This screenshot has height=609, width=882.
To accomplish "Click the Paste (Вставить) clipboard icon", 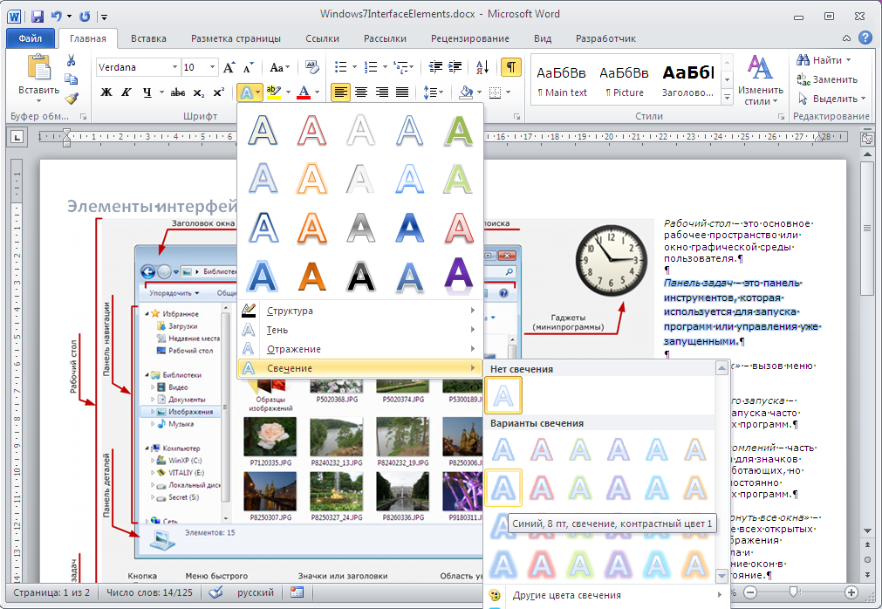I will tap(38, 67).
